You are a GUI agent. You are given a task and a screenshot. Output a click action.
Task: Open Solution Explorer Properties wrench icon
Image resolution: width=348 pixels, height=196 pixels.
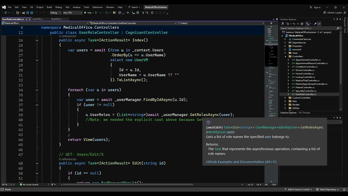pyautogui.click(x=315, y=24)
